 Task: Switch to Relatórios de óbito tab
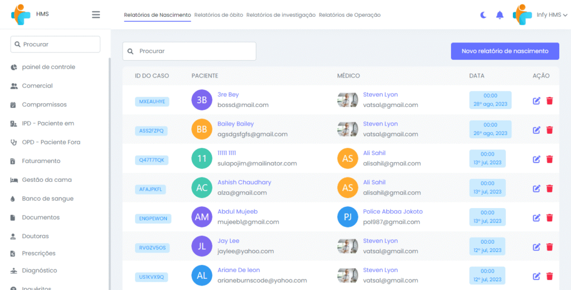(x=219, y=15)
